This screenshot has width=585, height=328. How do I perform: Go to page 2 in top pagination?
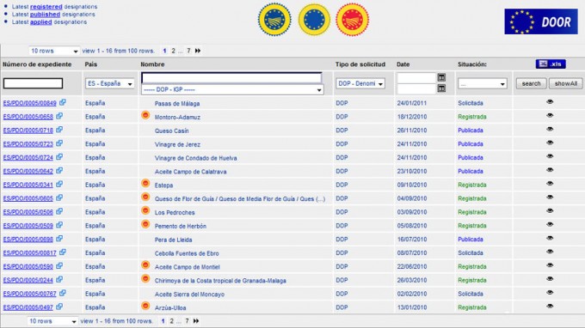pos(173,51)
